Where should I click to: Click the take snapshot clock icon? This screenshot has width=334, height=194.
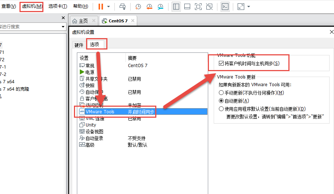tap(138, 7)
